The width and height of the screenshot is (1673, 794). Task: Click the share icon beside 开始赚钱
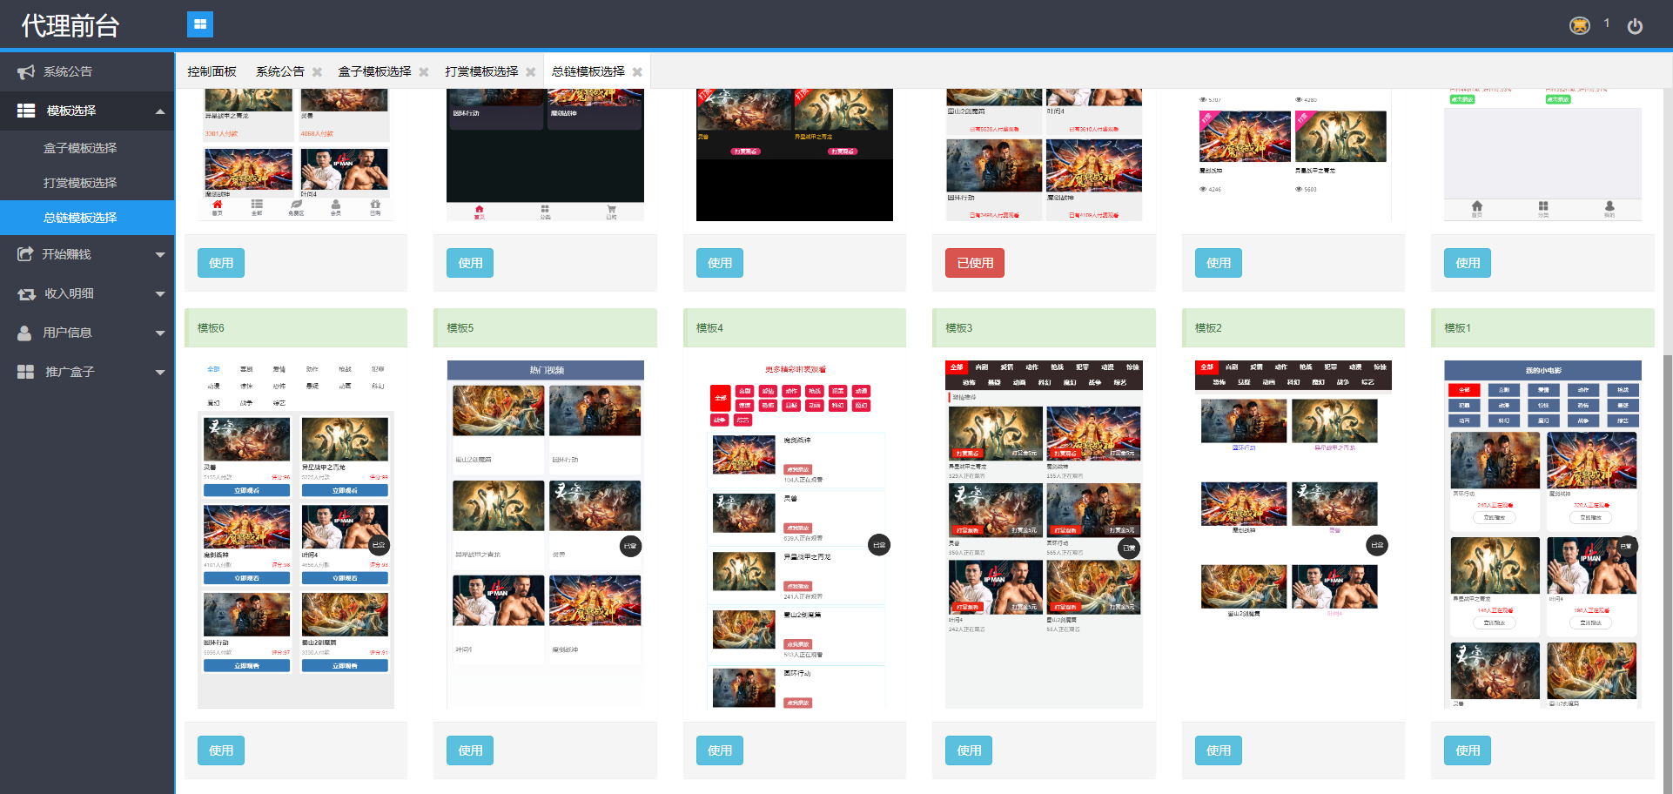pyautogui.click(x=25, y=254)
